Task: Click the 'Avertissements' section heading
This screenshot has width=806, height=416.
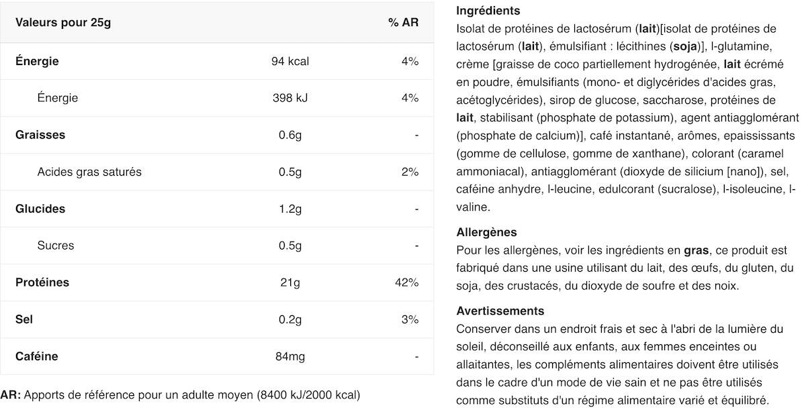Action: click(x=500, y=311)
